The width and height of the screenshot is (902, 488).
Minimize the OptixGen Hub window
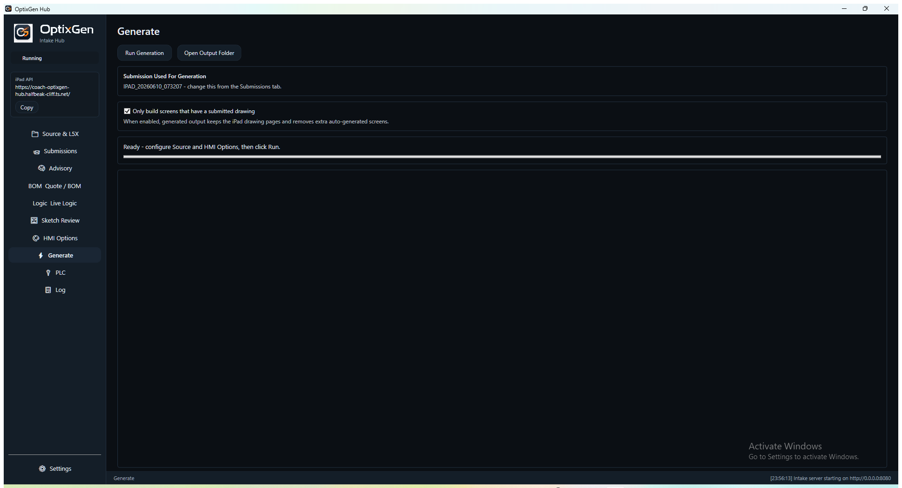tap(844, 9)
